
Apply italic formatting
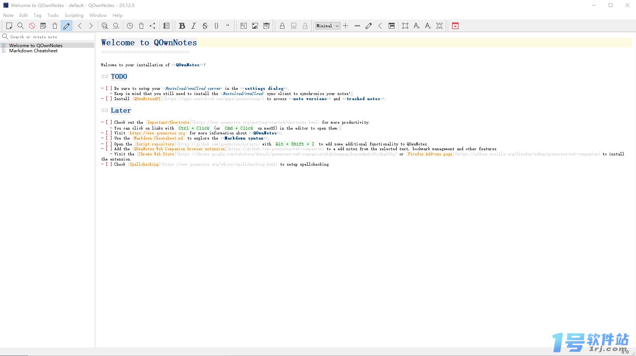193,26
